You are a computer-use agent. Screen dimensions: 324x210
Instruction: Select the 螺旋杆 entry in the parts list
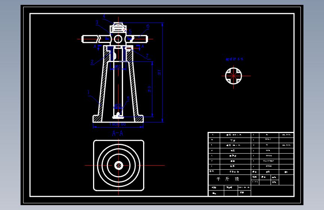pyautogui.click(x=233, y=156)
